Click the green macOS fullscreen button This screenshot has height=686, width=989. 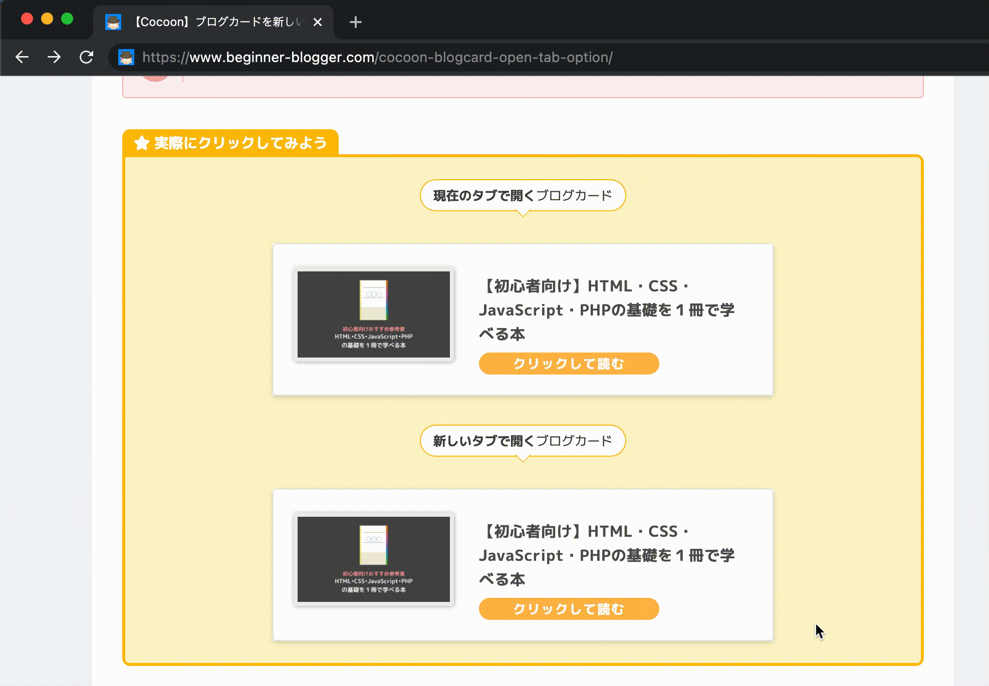point(67,19)
